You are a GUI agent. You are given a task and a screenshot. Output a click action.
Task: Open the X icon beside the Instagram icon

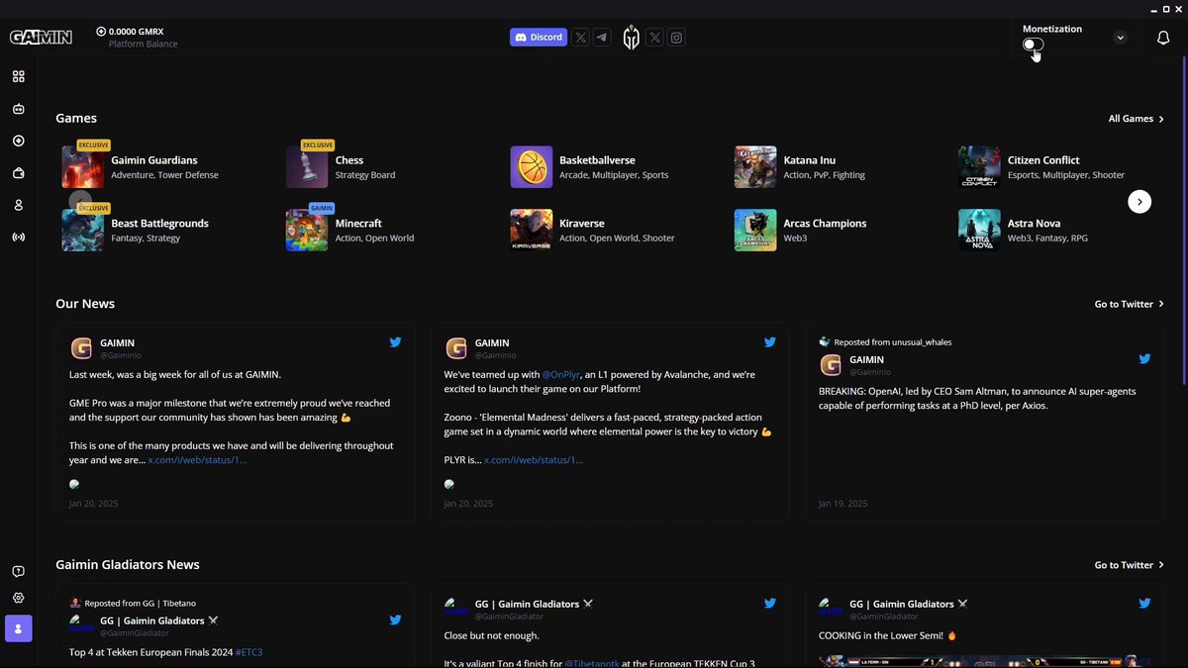point(654,38)
